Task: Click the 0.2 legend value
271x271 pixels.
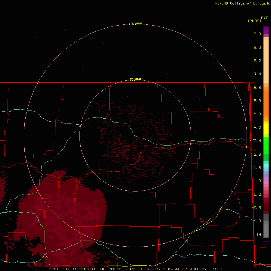Action: [257, 195]
